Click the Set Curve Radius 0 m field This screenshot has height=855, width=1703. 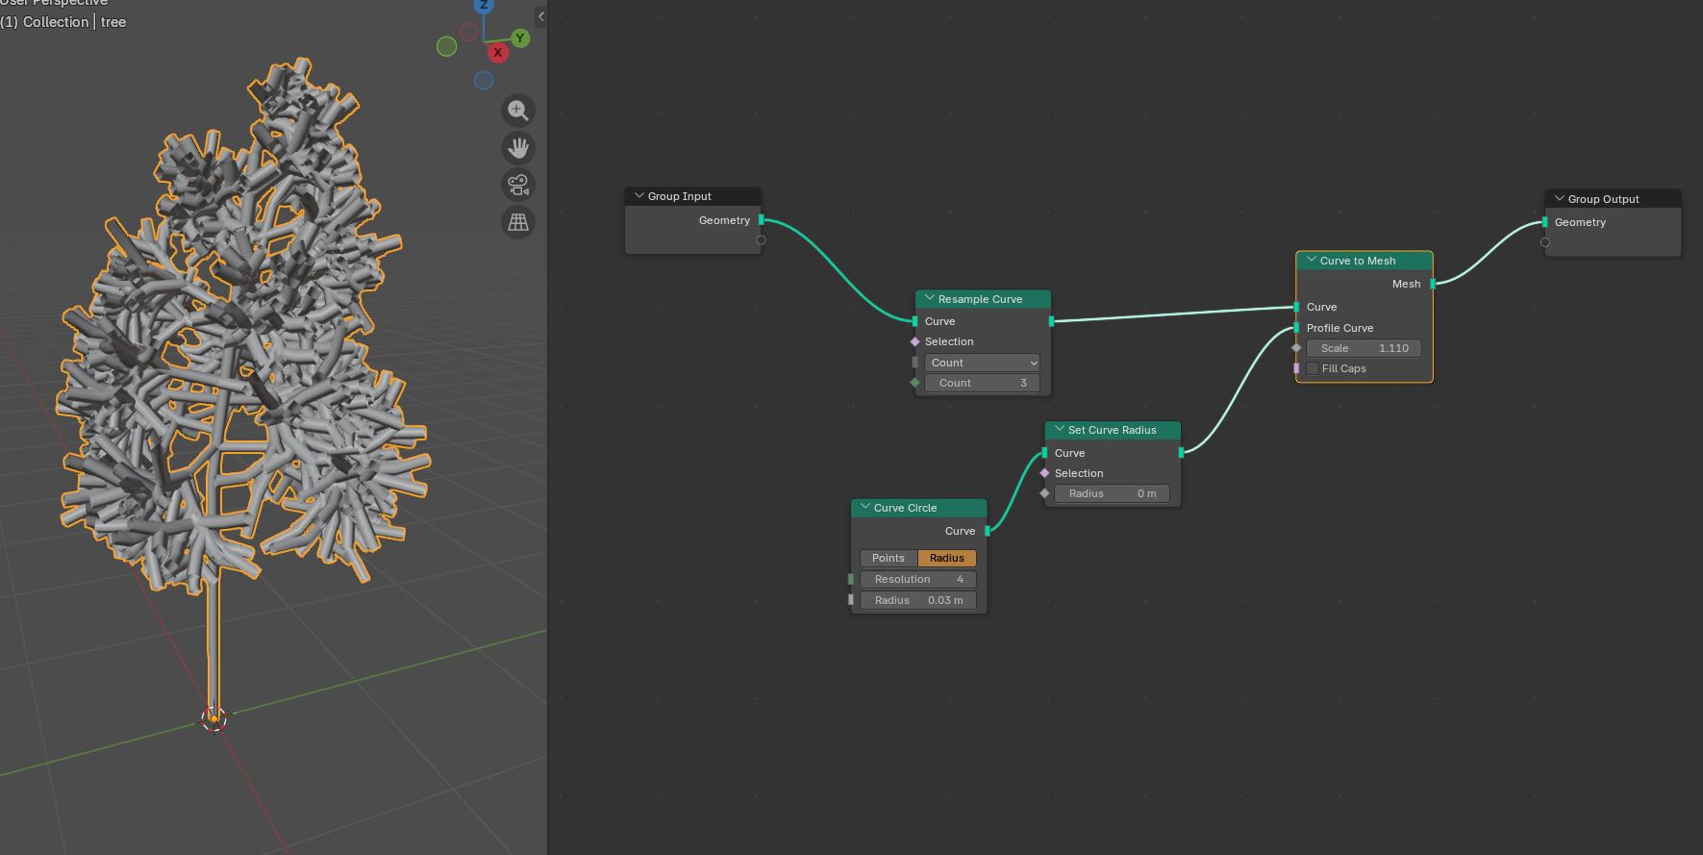1112,493
